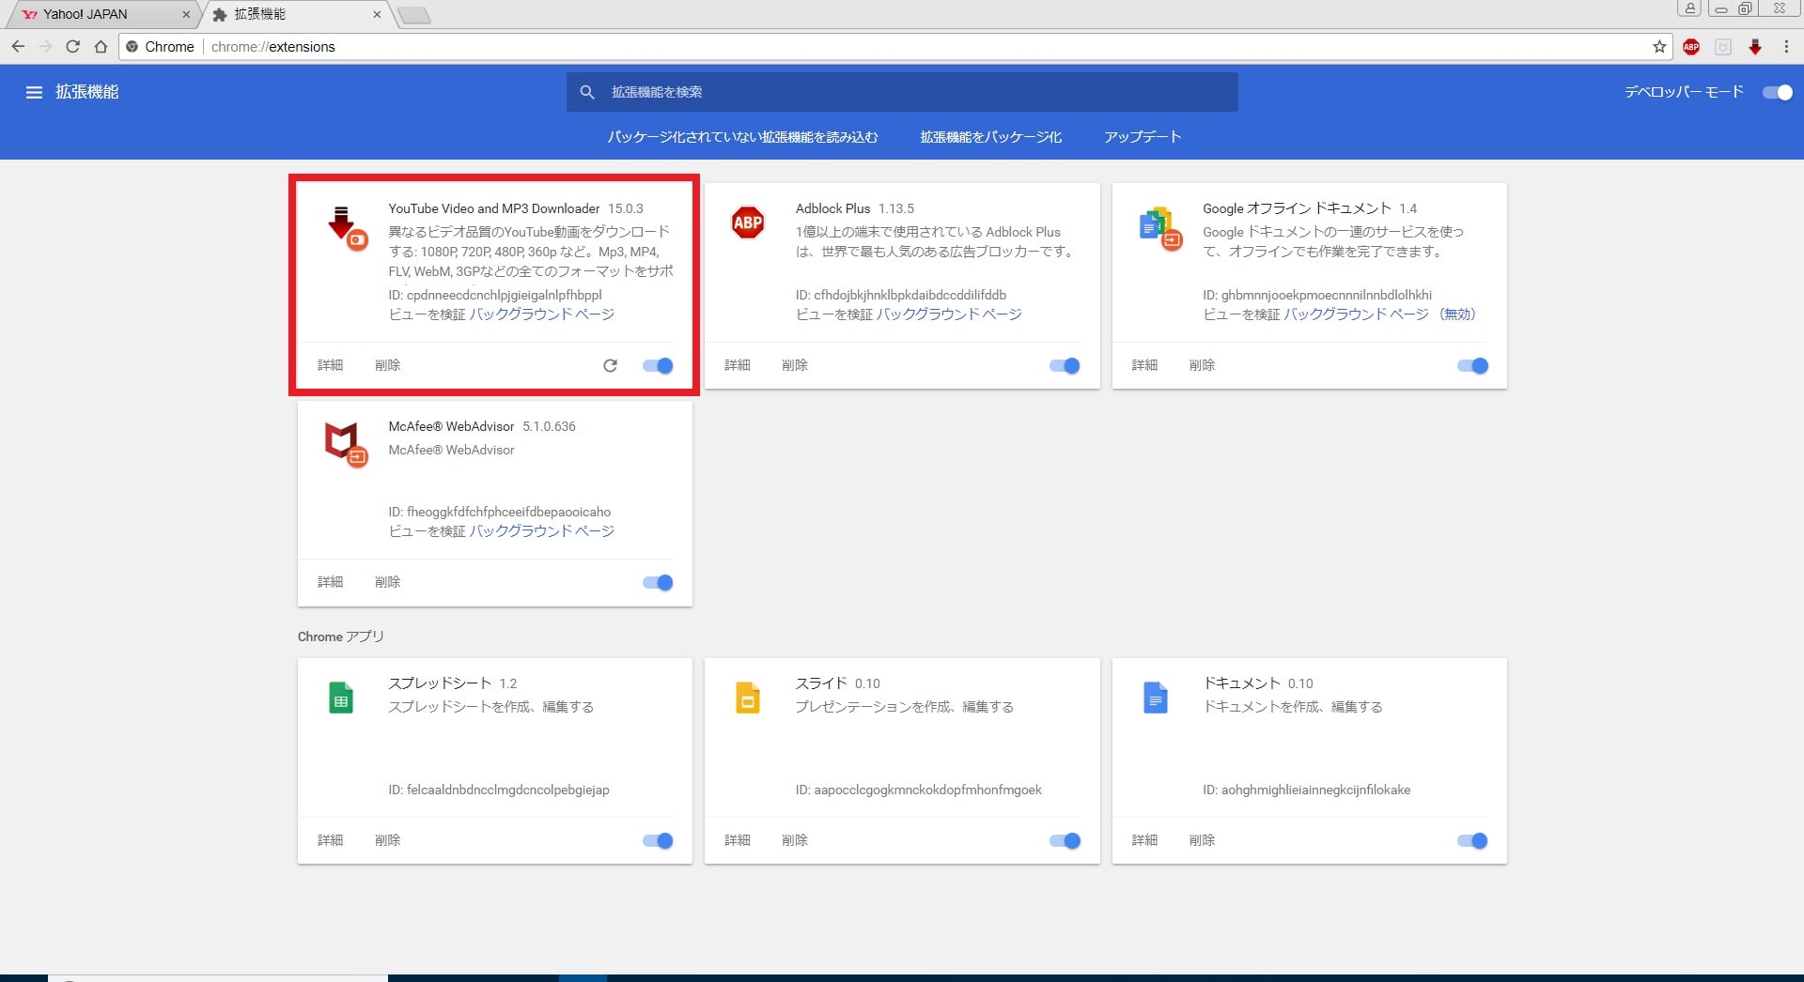Click パッケージ化されていない拡張機能を読み込む
This screenshot has width=1804, height=982.
(742, 137)
